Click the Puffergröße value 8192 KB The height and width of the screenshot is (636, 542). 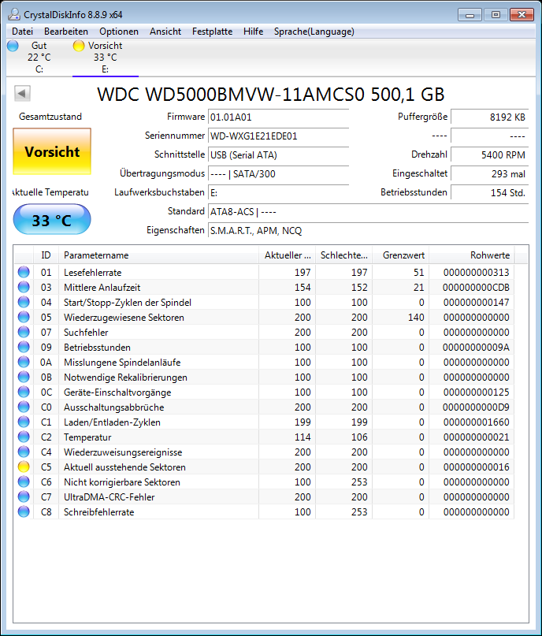click(x=490, y=117)
